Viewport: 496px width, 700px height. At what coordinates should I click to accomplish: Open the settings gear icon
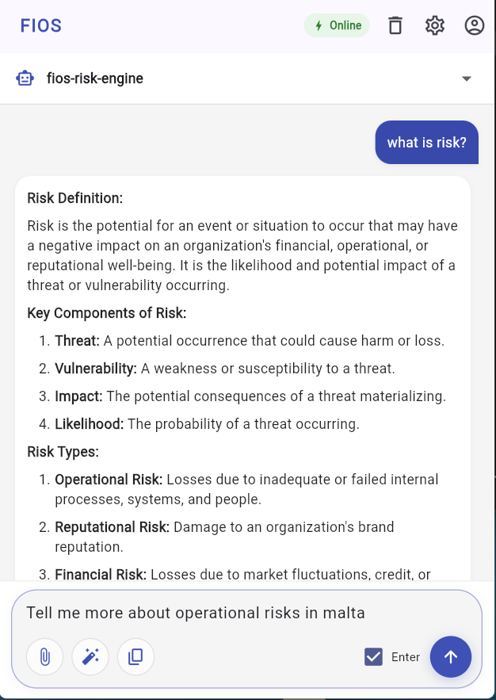[x=434, y=25]
